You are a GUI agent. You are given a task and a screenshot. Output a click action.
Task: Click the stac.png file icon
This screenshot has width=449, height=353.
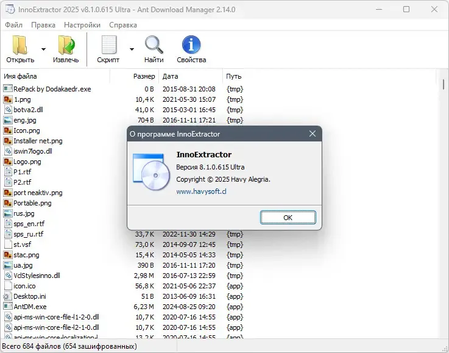pyautogui.click(x=8, y=255)
